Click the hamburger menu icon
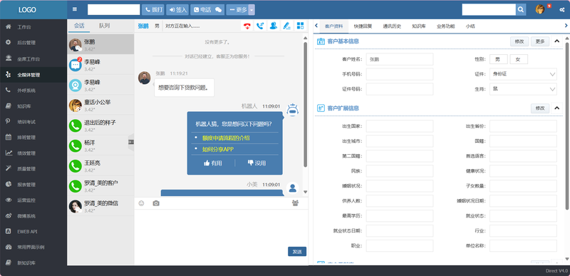 [75, 9]
